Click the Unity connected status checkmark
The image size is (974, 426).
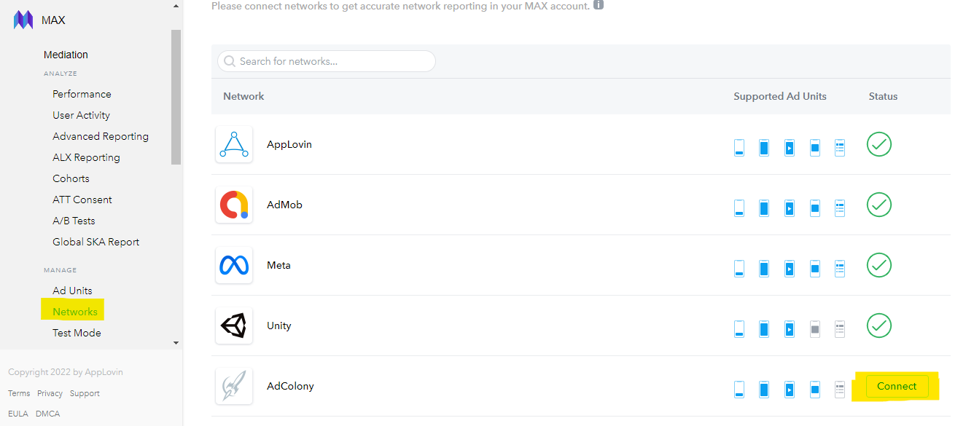point(879,326)
